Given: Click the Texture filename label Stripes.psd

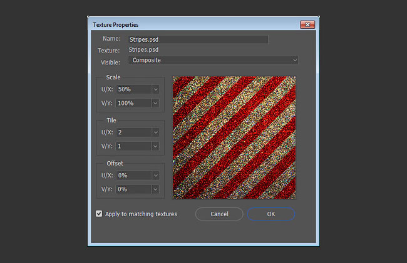Looking at the screenshot, I should [143, 50].
